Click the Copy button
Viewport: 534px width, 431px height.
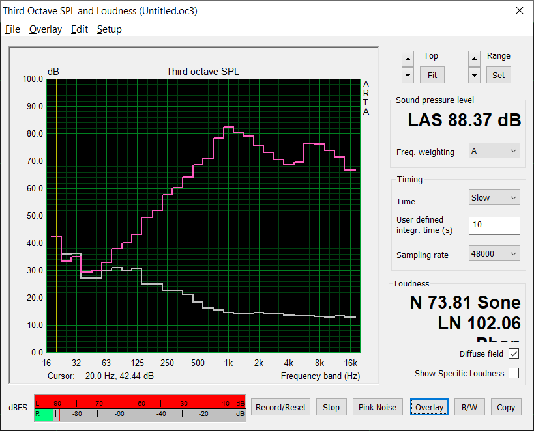pos(506,408)
